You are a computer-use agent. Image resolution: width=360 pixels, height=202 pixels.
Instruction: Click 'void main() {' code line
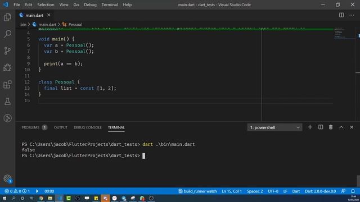56,39
